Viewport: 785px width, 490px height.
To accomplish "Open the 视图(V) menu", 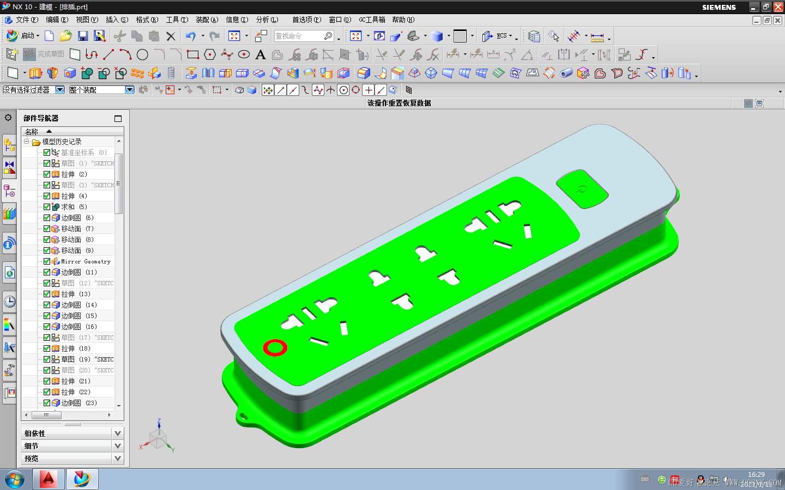I will point(87,20).
